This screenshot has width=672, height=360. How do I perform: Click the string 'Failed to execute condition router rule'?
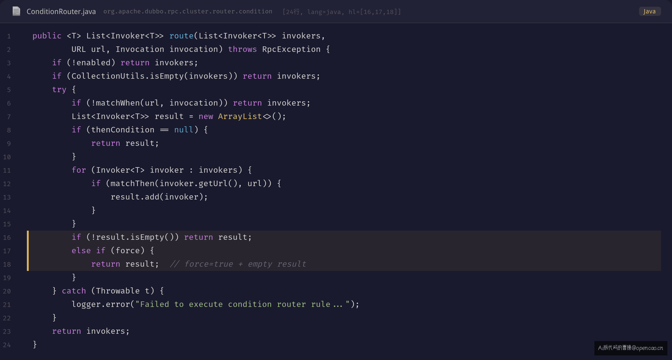tap(235, 304)
